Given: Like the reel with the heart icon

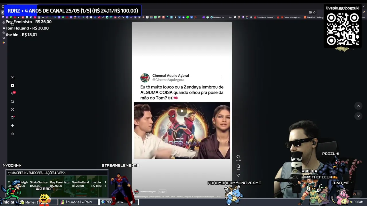Looking at the screenshot, I should point(238,157).
